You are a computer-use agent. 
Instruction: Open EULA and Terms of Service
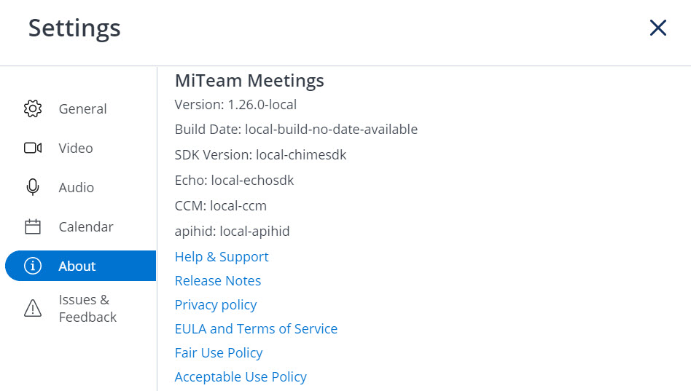tap(256, 329)
